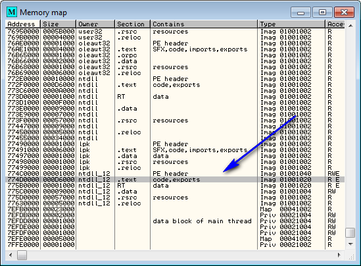Click the Memory map 'M' window icon

point(12,12)
